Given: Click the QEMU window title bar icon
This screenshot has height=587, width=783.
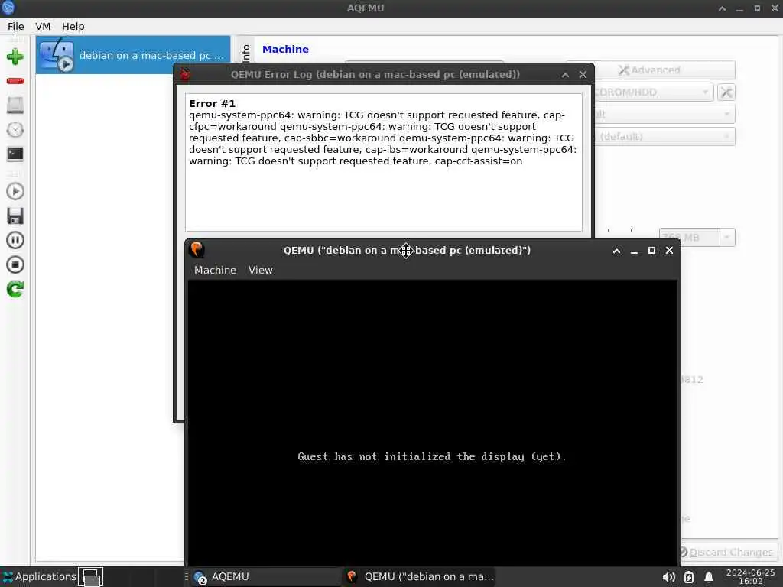Looking at the screenshot, I should tap(197, 250).
